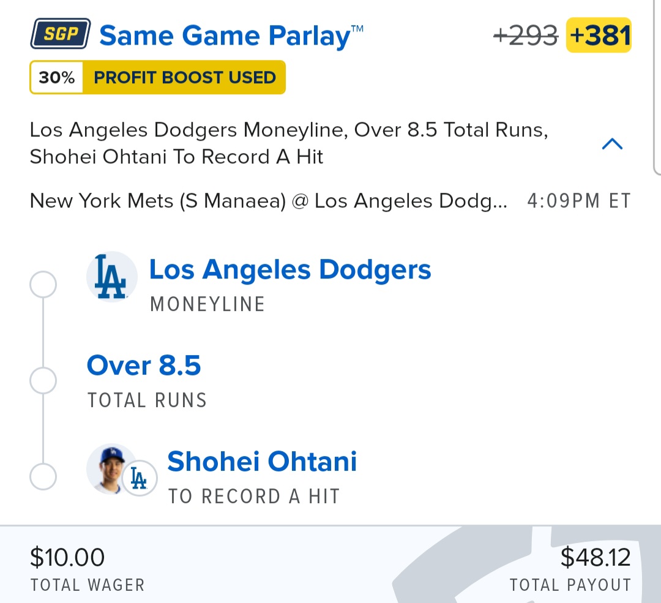661x603 pixels.
Task: Click the Mets @ Dodgers matchup line
Action: click(x=269, y=201)
